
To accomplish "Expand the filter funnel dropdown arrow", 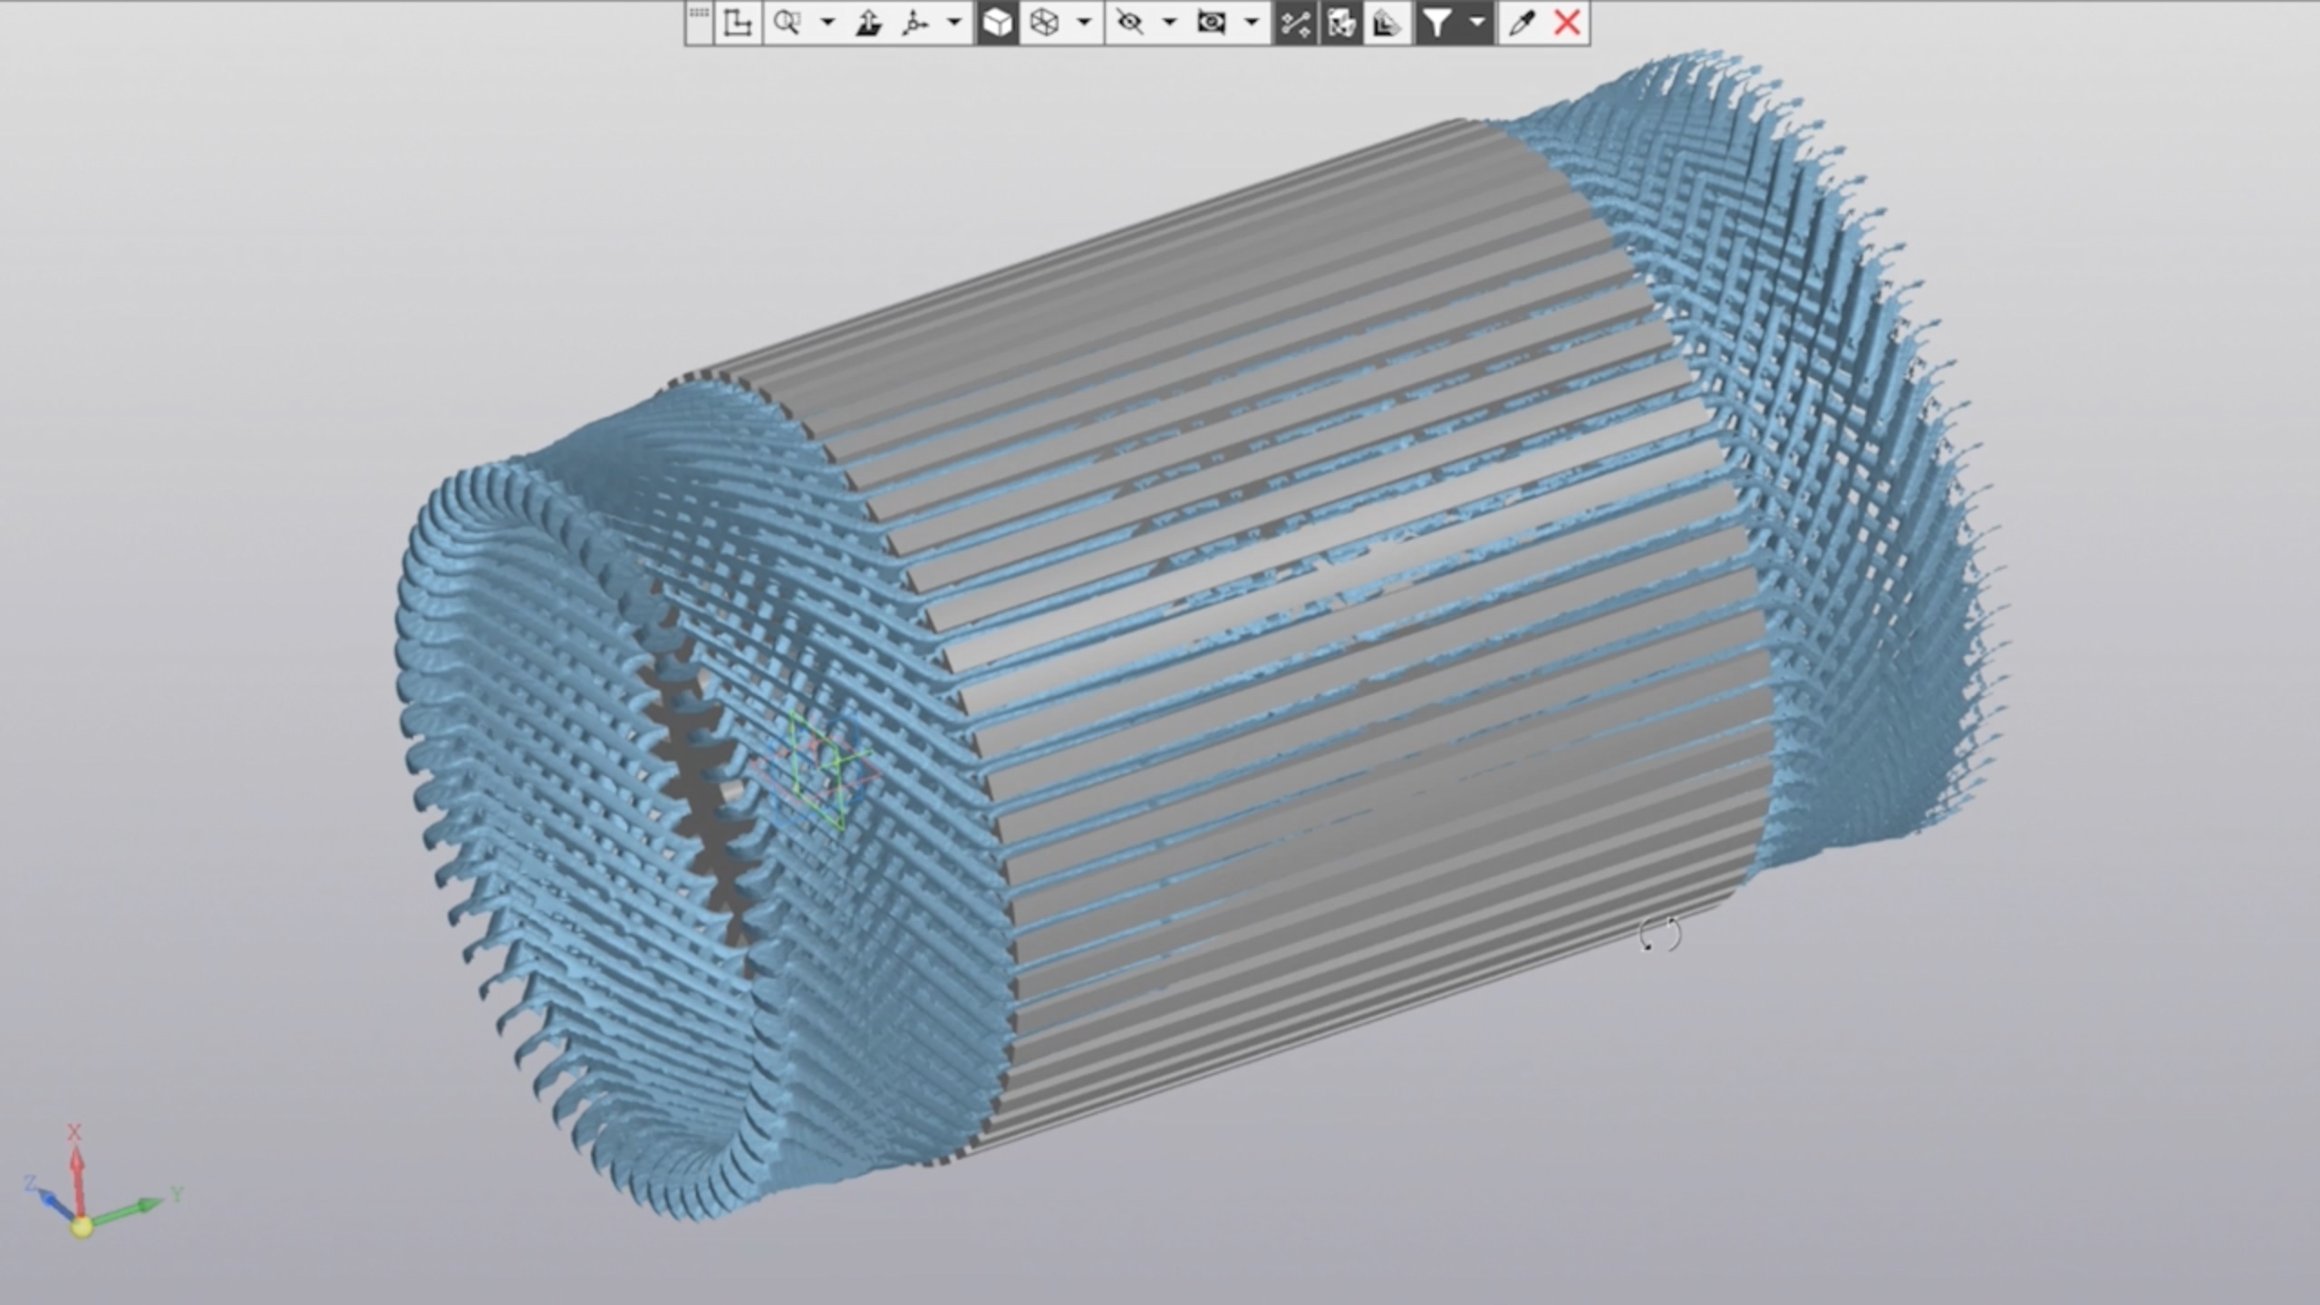I will [x=1477, y=23].
